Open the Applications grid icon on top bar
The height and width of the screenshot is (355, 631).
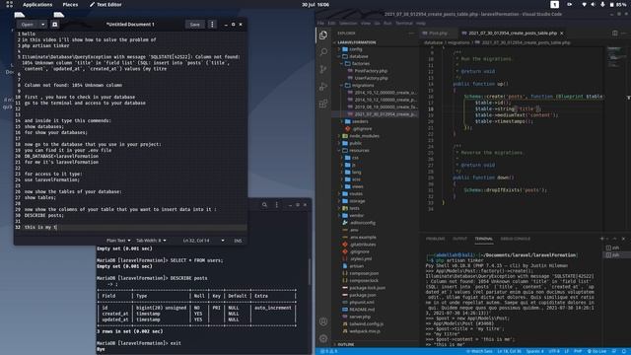[9, 4]
